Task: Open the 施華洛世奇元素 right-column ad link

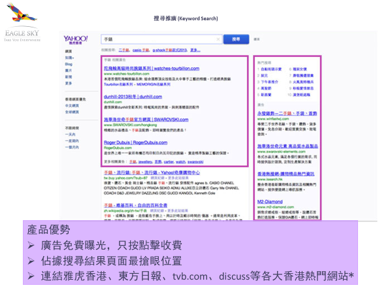Action: [287, 146]
